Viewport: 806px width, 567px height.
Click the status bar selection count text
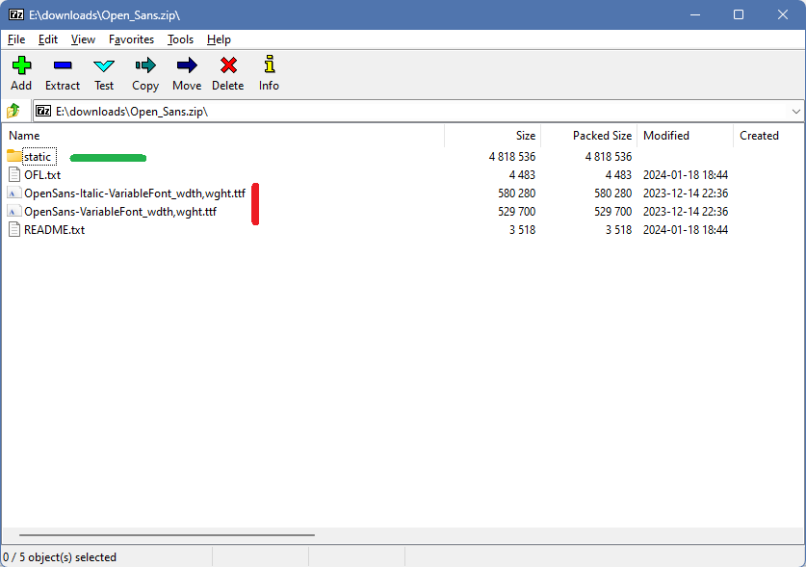(60, 557)
